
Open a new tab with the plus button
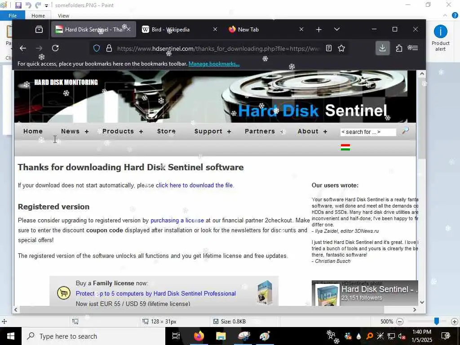pyautogui.click(x=319, y=29)
